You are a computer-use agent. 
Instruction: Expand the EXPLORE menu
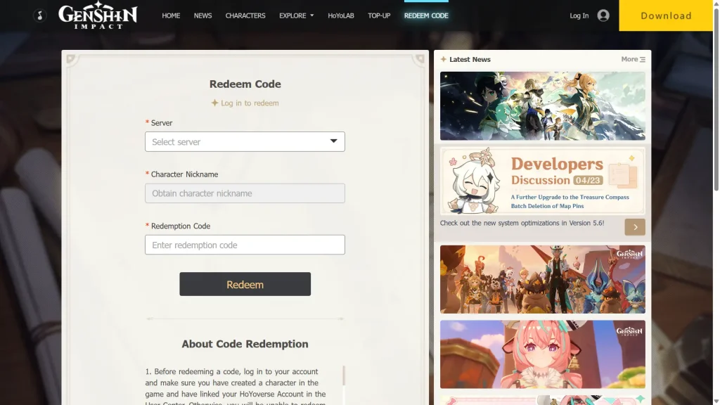pos(296,15)
